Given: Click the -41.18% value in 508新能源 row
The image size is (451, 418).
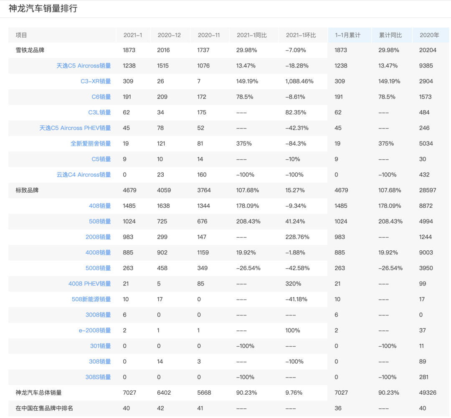Looking at the screenshot, I should [x=296, y=299].
